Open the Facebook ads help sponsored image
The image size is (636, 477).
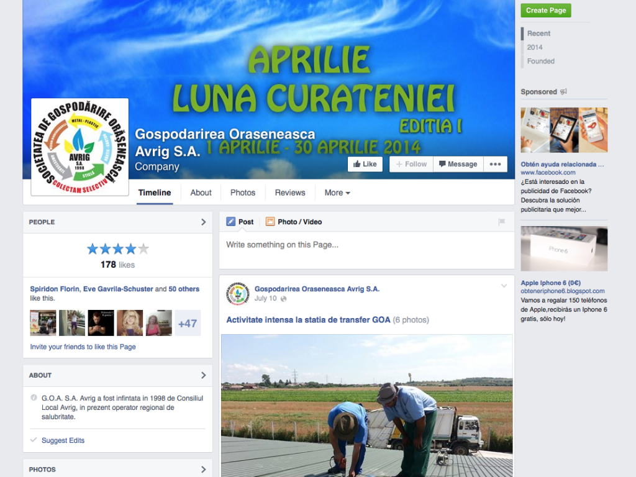[x=564, y=130]
